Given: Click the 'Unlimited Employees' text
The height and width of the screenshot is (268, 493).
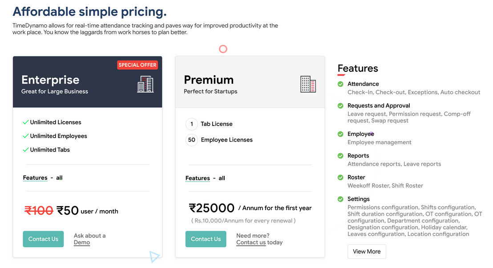Looking at the screenshot, I should tap(58, 136).
